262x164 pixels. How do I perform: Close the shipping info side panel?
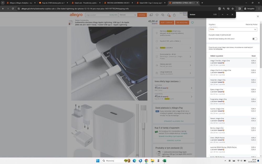pyautogui.click(x=258, y=16)
